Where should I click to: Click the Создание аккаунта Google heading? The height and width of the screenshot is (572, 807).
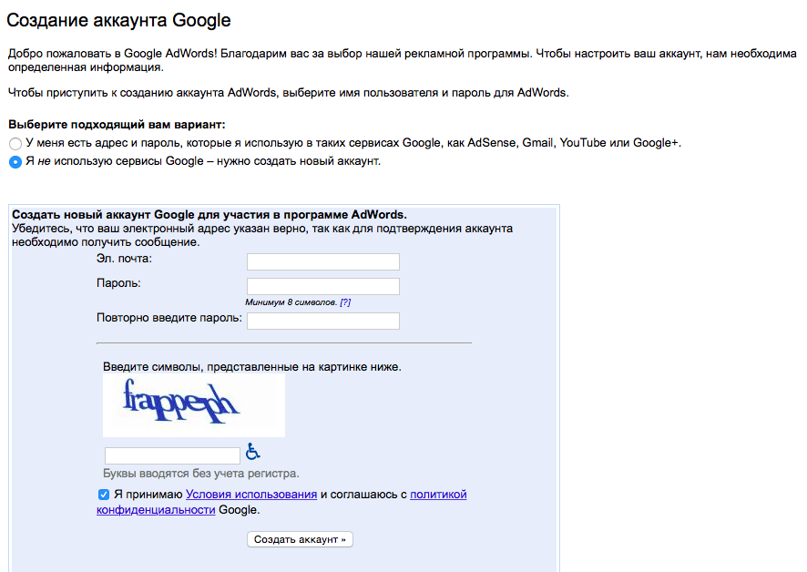point(119,20)
